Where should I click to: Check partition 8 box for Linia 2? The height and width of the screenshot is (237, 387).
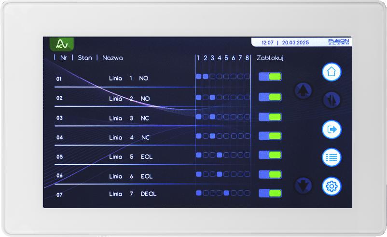click(248, 97)
